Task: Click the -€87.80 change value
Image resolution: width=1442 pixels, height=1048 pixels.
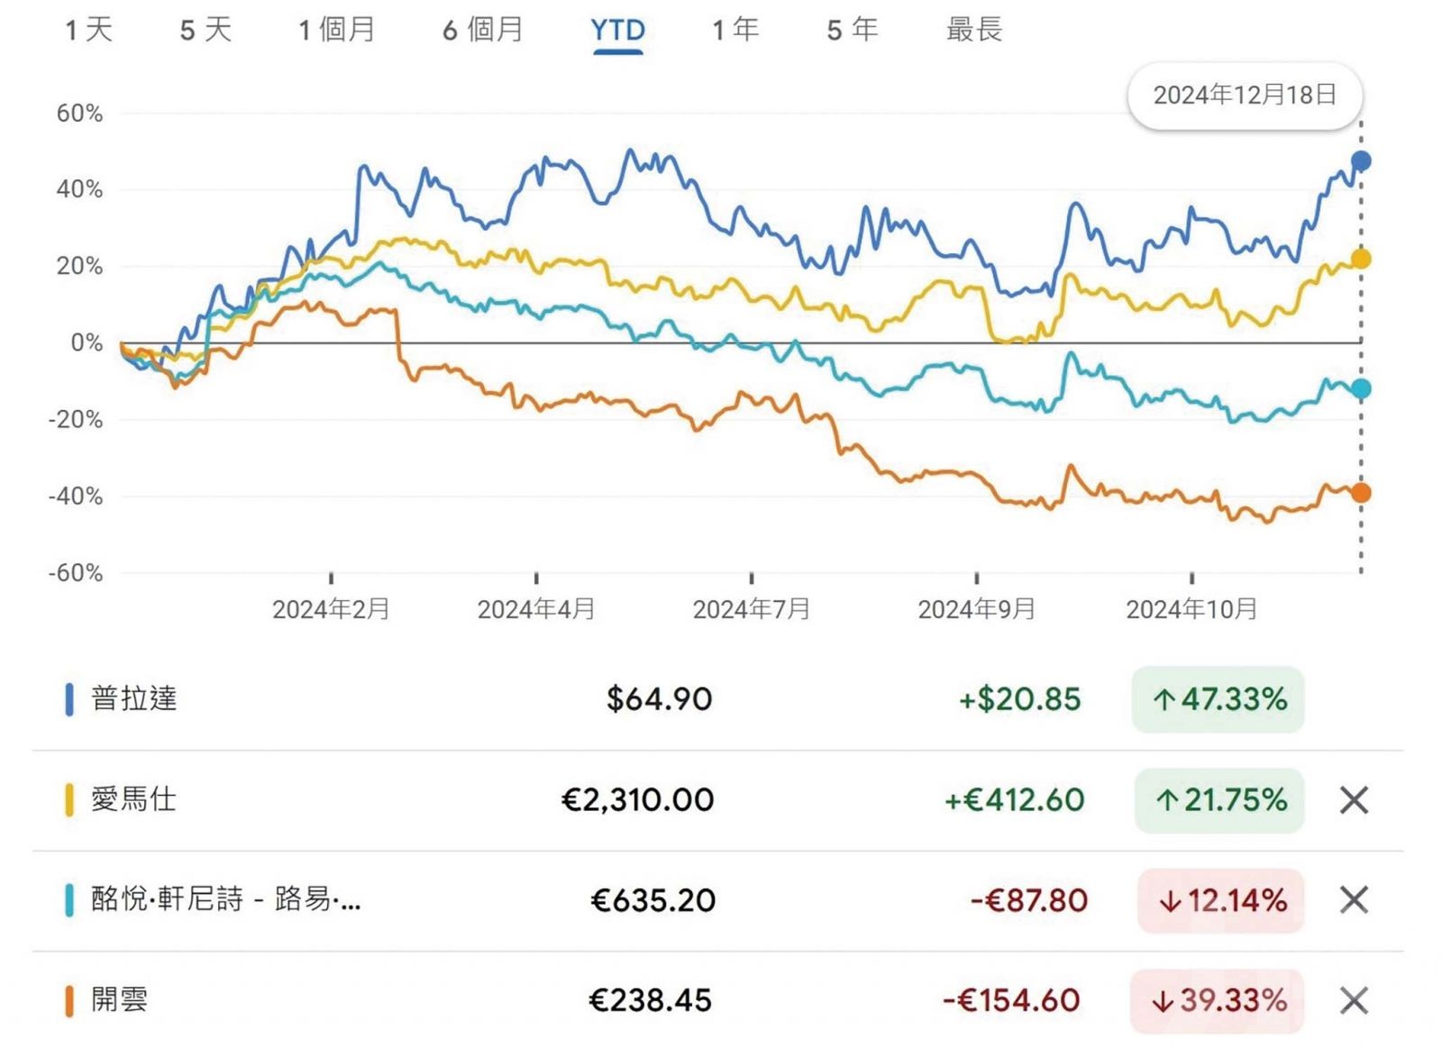Action: (1028, 900)
